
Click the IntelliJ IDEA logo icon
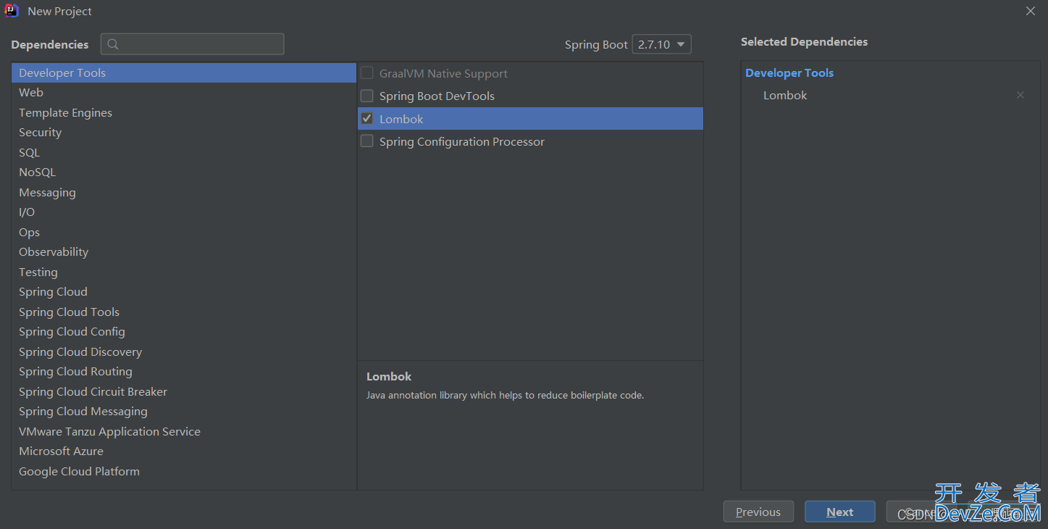click(x=12, y=11)
